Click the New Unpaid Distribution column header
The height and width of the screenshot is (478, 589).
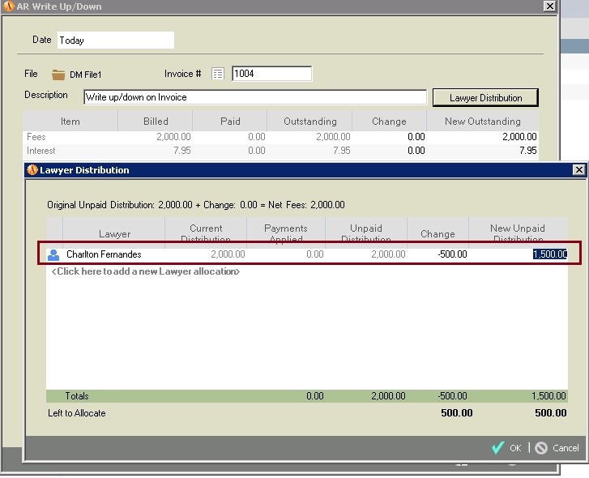pos(518,233)
